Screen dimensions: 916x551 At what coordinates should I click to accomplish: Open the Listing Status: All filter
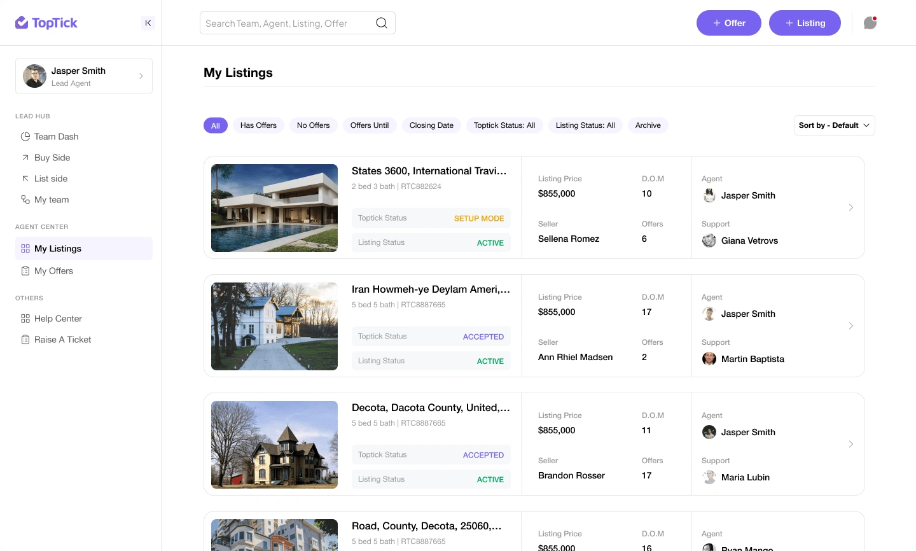(x=585, y=125)
